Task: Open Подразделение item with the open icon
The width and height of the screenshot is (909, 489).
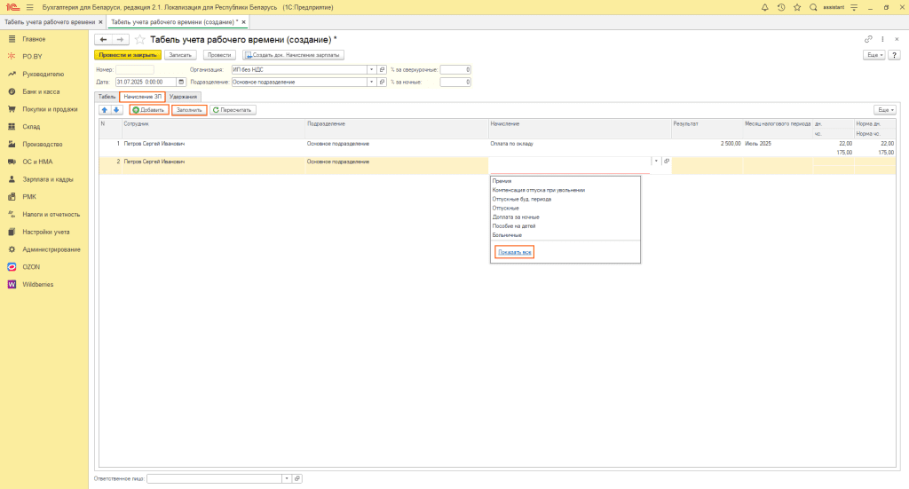Action: click(382, 83)
